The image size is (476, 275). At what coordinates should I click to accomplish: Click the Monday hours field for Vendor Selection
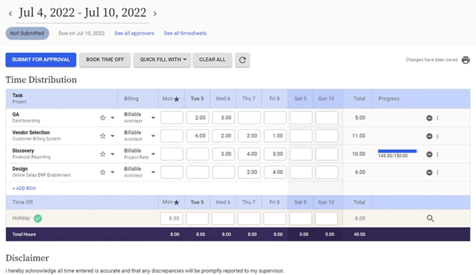172,136
